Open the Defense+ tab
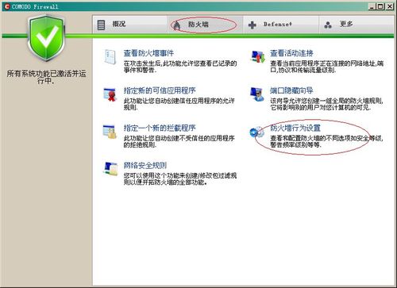 click(x=281, y=25)
